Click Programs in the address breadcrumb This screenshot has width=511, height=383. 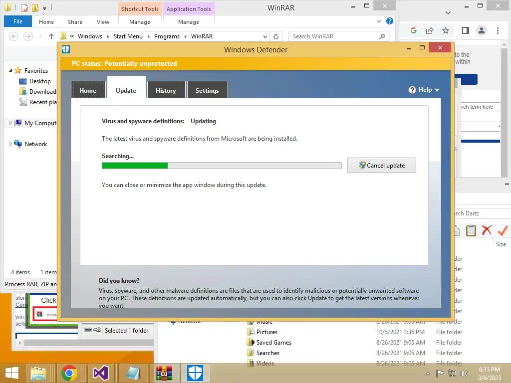point(167,36)
